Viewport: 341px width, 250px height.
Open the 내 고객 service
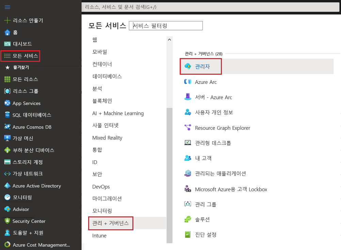203,158
